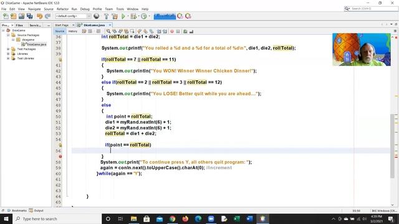Open the Output window button
The height and width of the screenshot is (224, 399).
pos(36,210)
